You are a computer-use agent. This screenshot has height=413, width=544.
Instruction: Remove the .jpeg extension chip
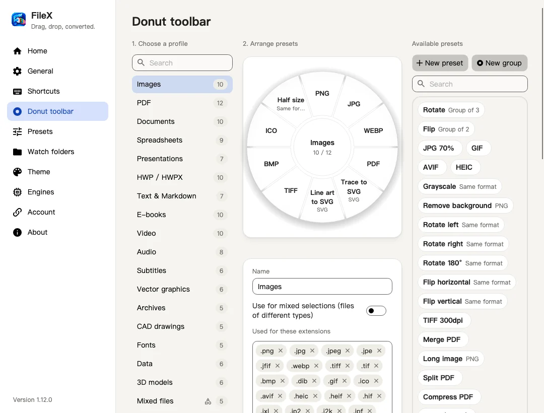(x=348, y=351)
